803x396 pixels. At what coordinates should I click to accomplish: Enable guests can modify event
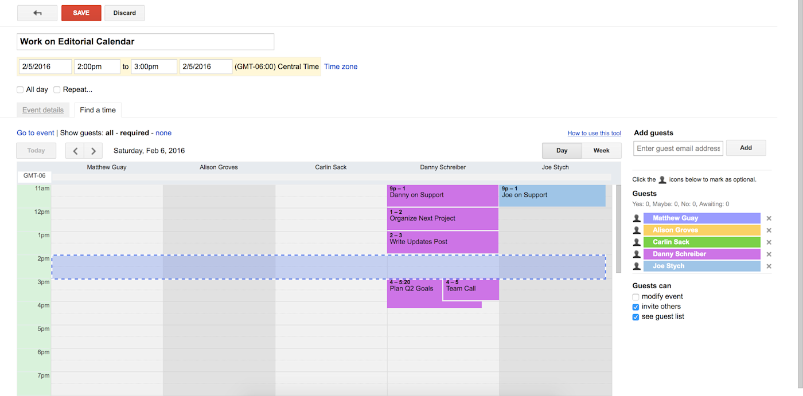coord(636,297)
